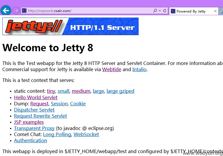This screenshot has width=223, height=156.
Task: Open the Transparent Proxy link
Action: point(34,128)
